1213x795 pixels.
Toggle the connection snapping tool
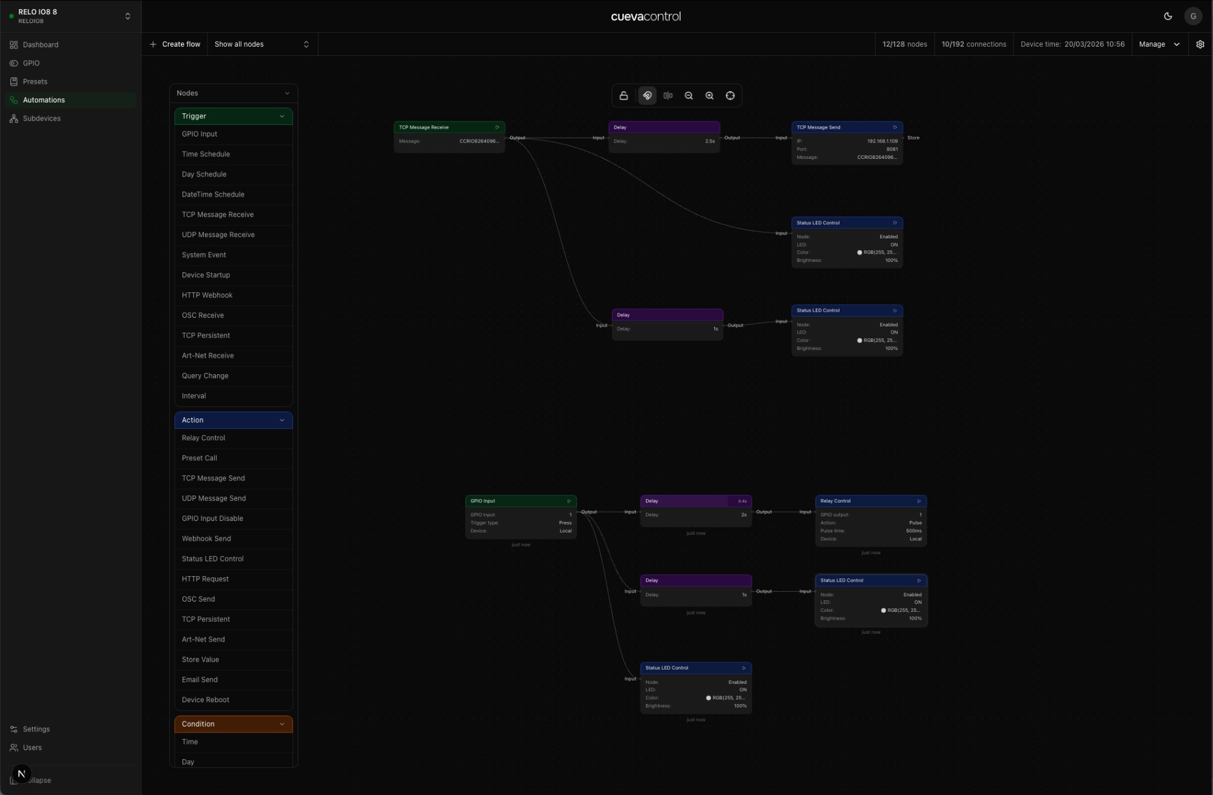pos(647,95)
